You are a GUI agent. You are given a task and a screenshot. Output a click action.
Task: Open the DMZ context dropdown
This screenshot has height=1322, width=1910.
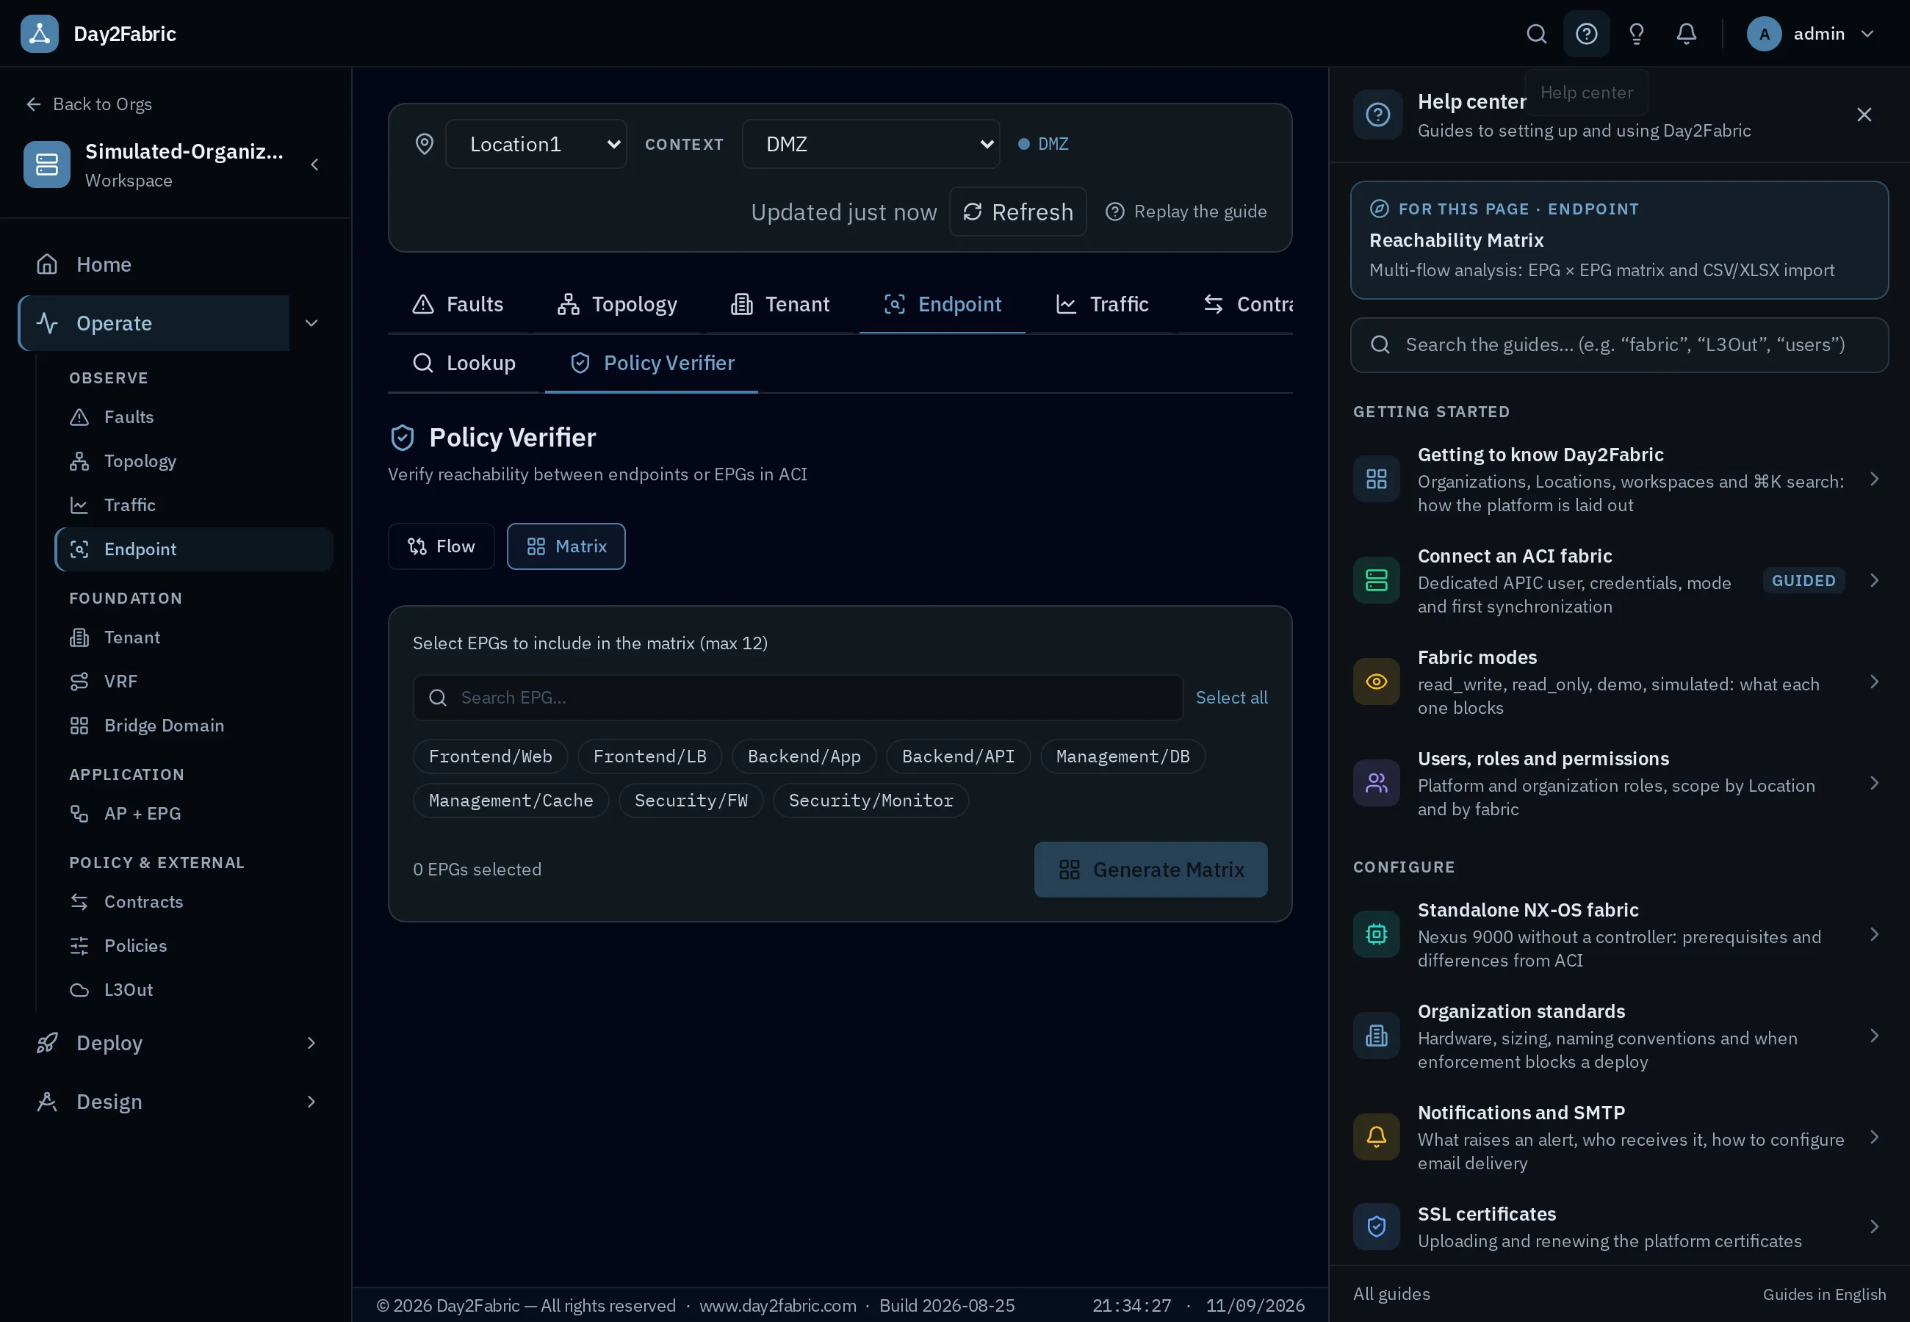tap(871, 144)
